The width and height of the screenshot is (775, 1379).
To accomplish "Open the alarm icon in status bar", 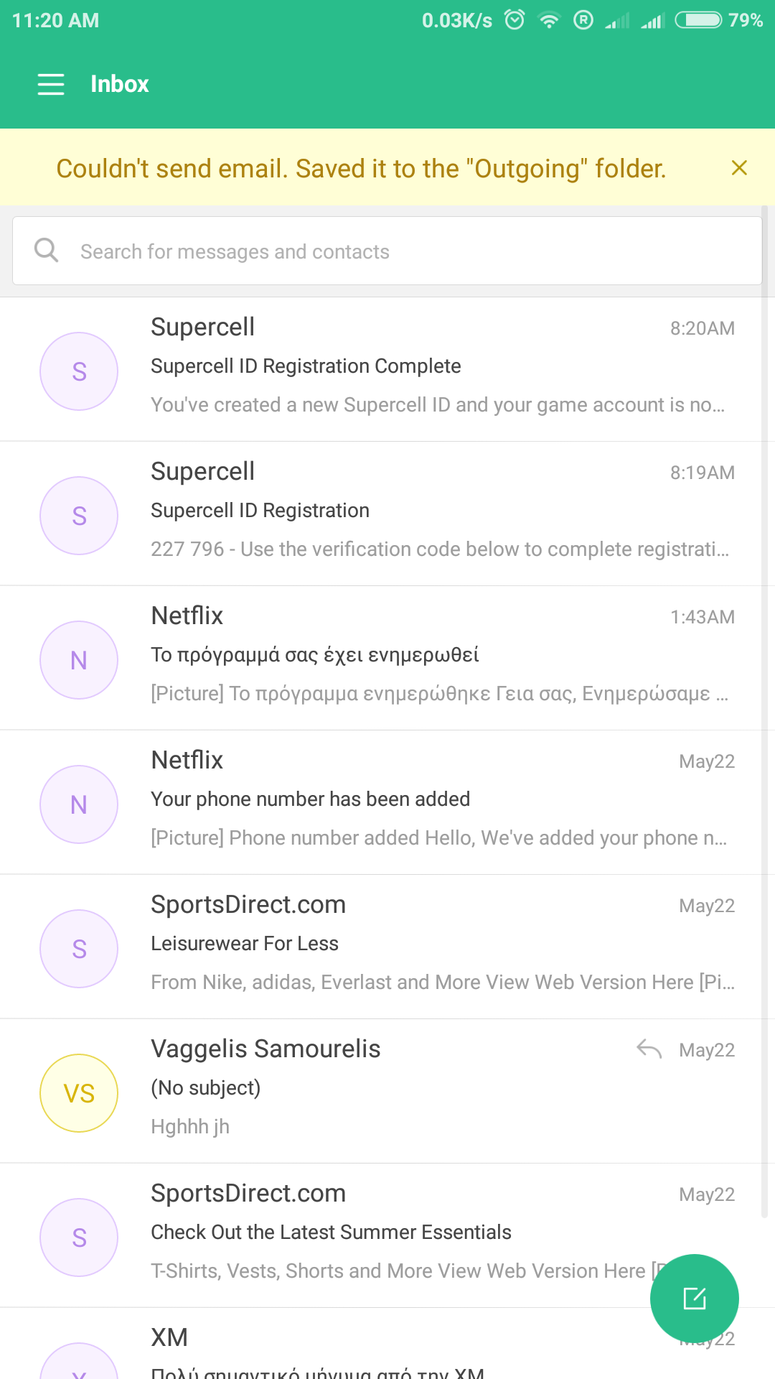I will pyautogui.click(x=515, y=20).
